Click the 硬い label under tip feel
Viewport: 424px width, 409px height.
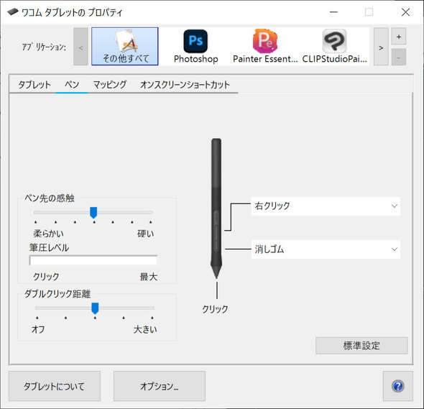(146, 234)
